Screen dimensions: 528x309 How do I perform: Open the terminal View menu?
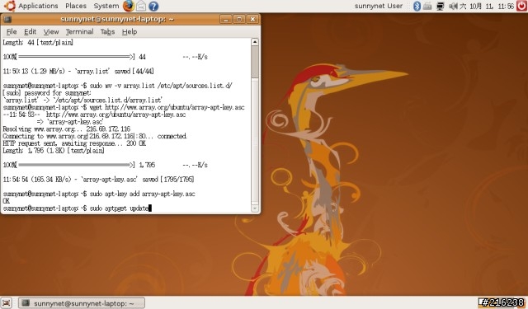(51, 31)
